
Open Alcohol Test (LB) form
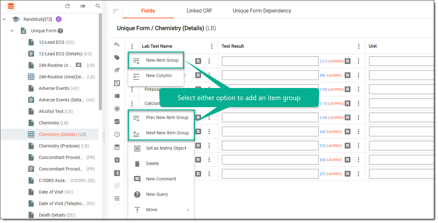coord(56,111)
